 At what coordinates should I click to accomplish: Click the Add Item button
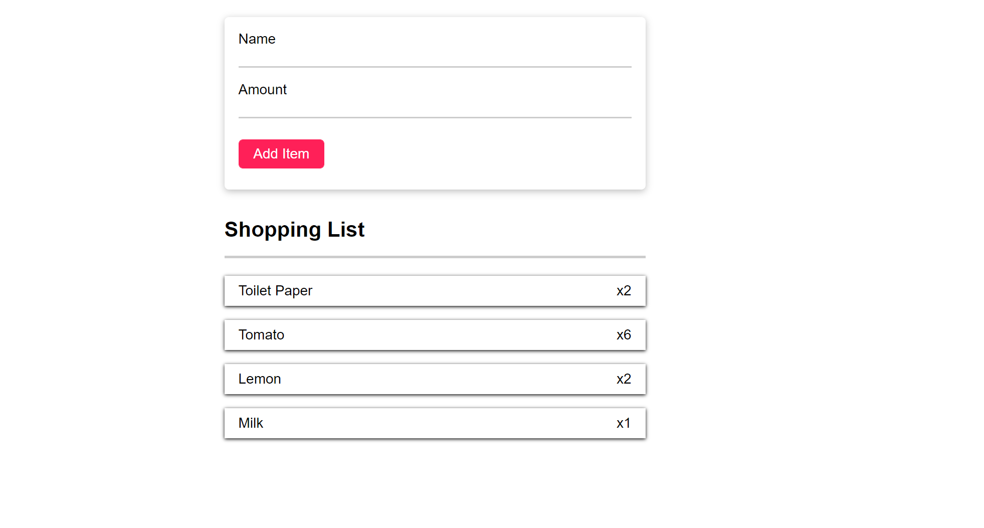281,154
